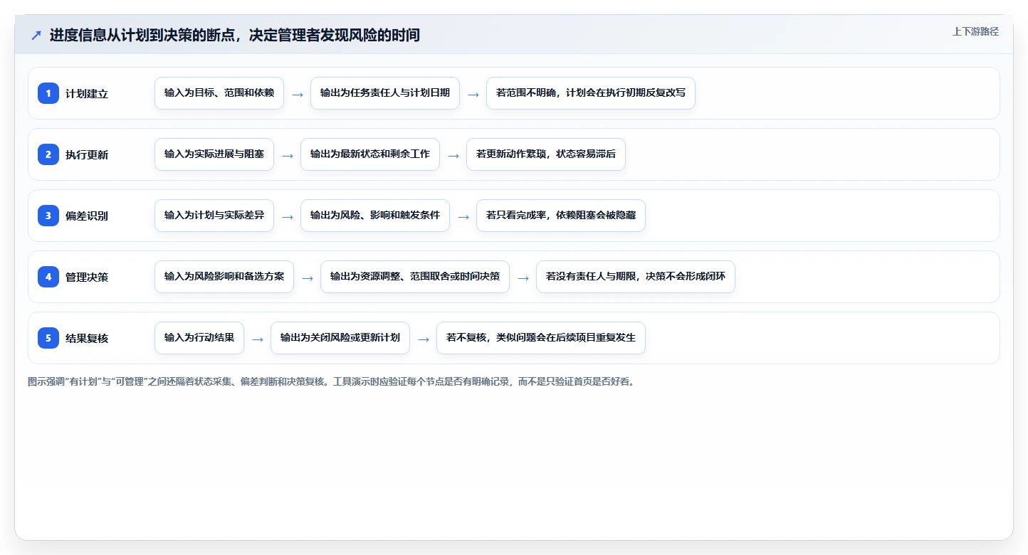This screenshot has width=1028, height=555.
Task: Click the box 输入为风险影响和备选方案
Action: click(224, 277)
